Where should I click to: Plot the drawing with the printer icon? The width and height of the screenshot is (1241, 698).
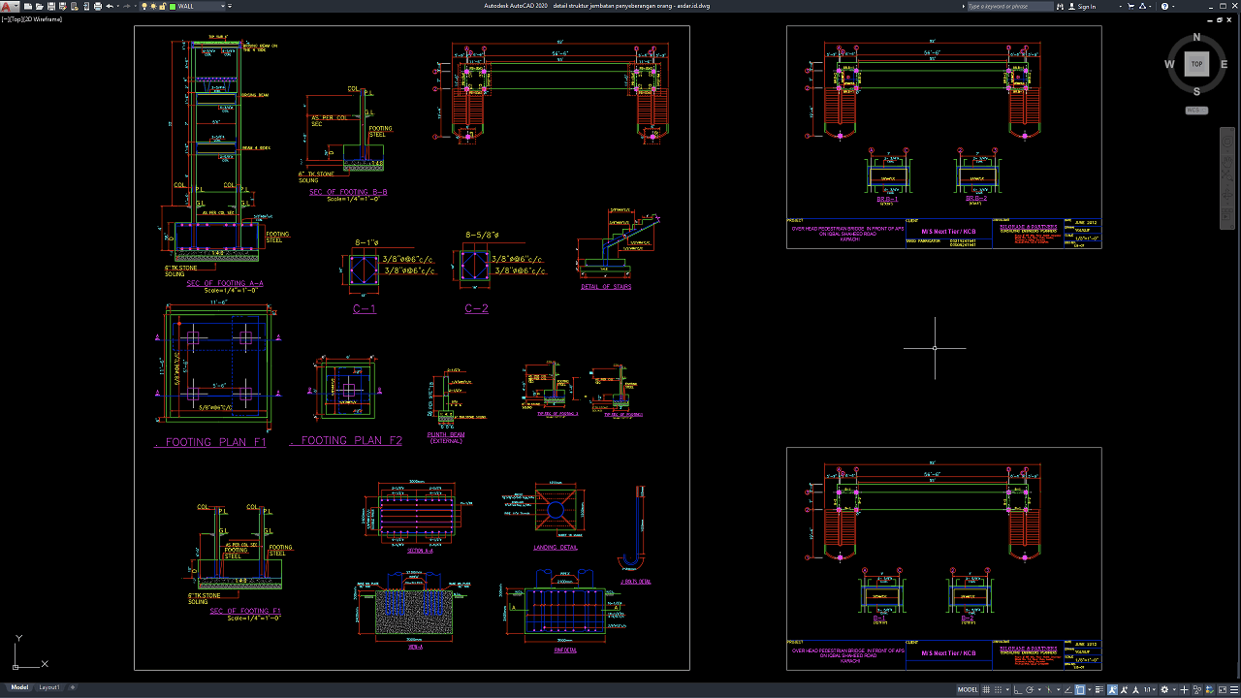pyautogui.click(x=98, y=6)
